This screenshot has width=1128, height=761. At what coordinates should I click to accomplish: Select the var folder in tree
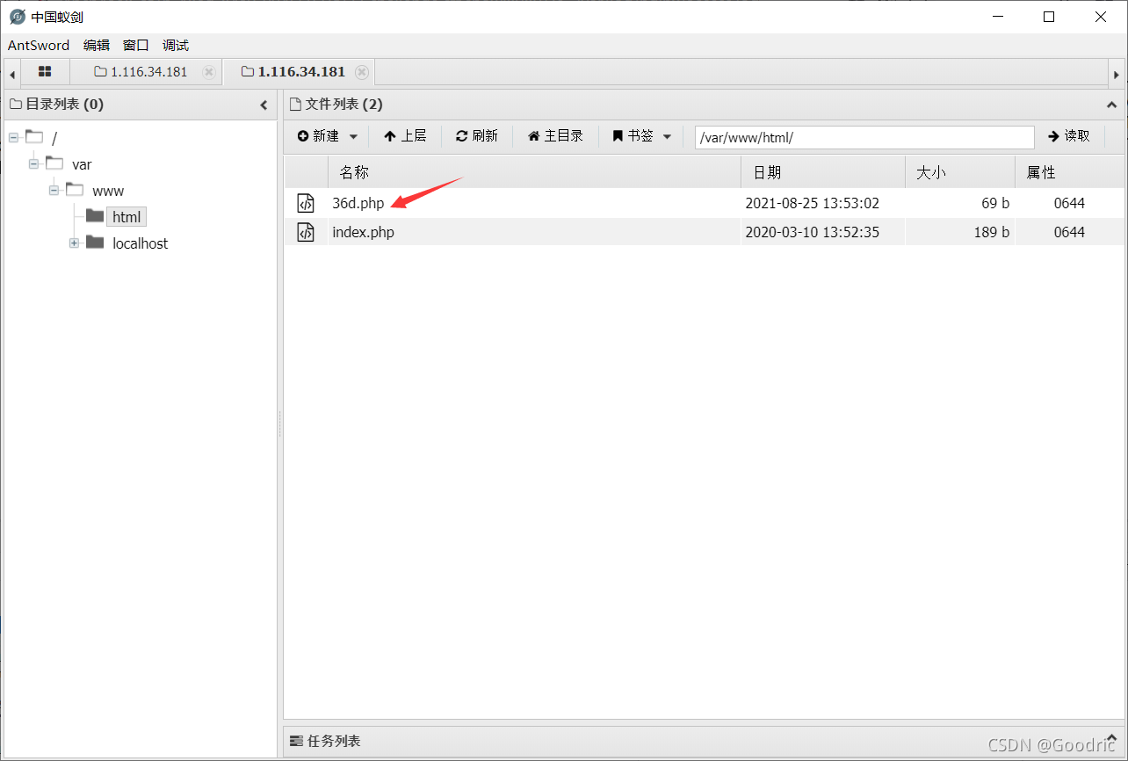[x=82, y=164]
